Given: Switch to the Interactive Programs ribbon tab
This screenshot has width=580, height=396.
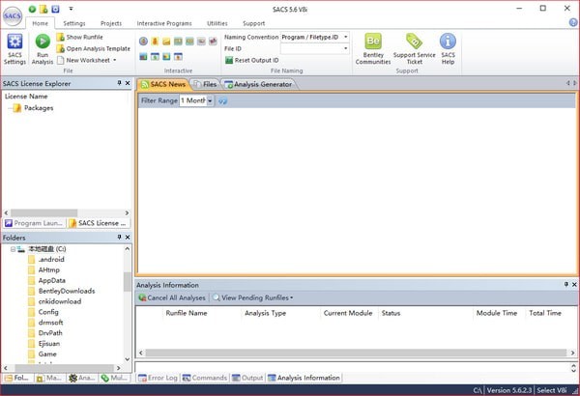Looking at the screenshot, I should [x=164, y=23].
